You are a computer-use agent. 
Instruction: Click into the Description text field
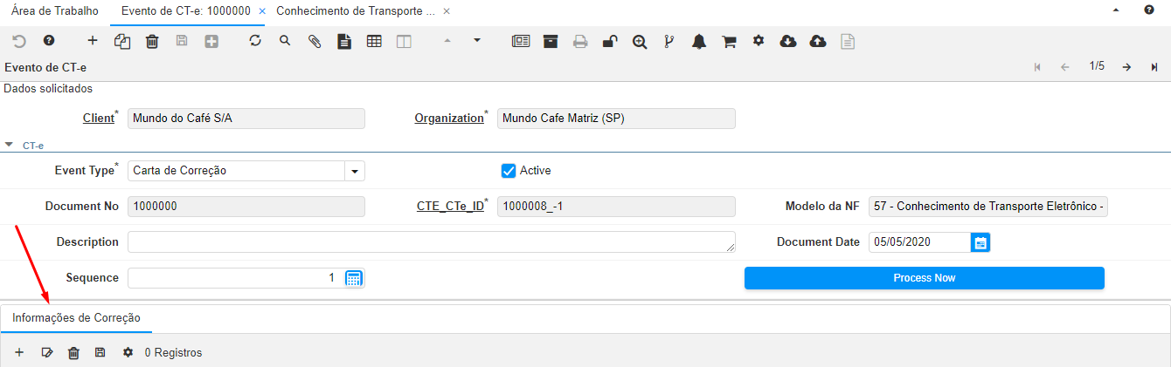click(431, 242)
